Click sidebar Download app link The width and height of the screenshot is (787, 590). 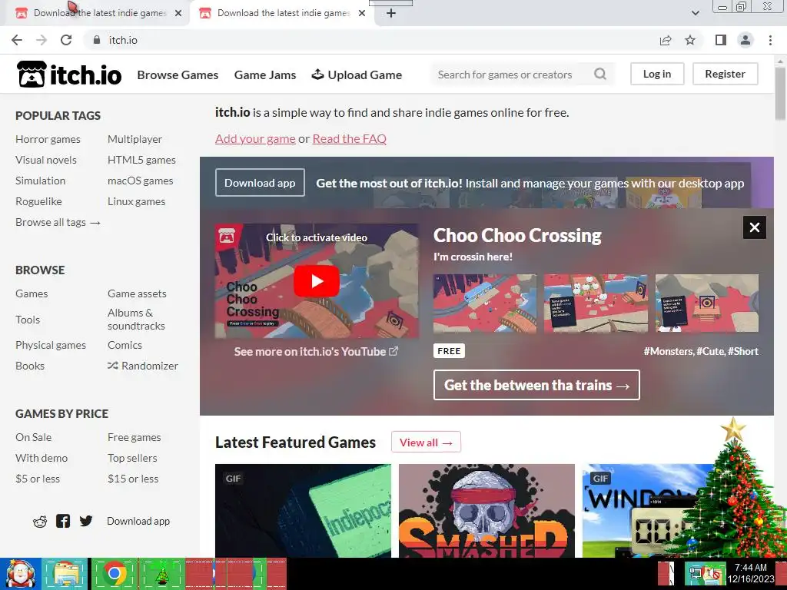[x=138, y=522]
